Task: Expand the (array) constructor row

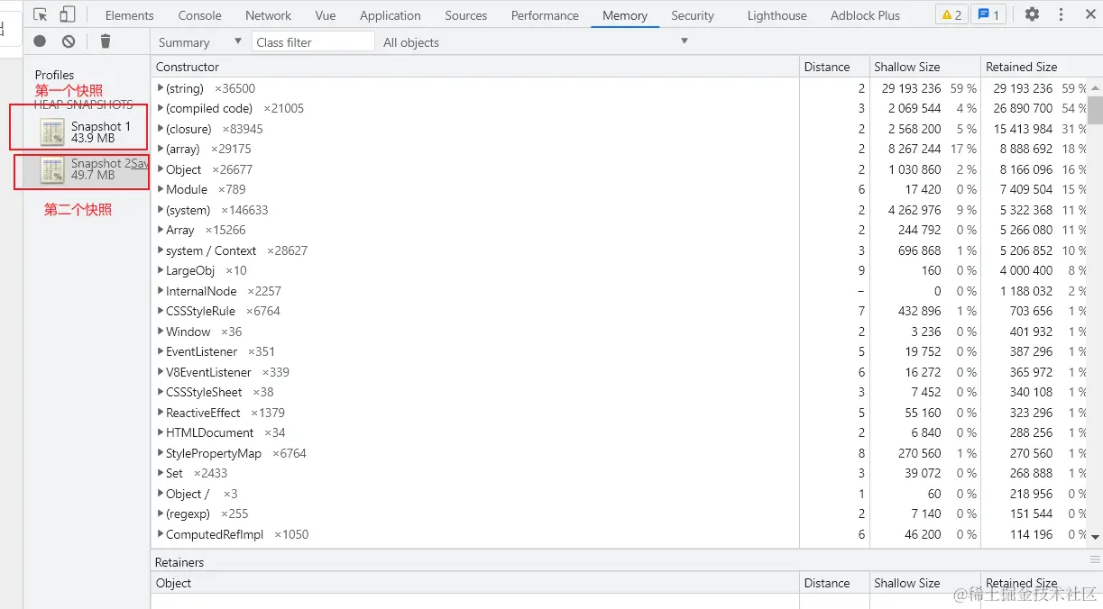Action: (161, 149)
